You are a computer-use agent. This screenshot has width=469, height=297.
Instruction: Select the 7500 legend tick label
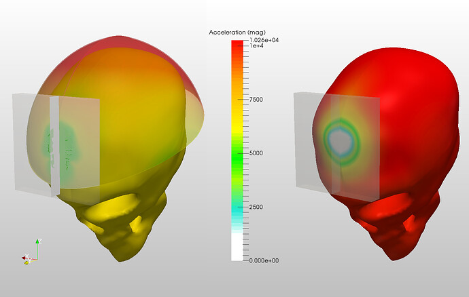[x=256, y=100]
